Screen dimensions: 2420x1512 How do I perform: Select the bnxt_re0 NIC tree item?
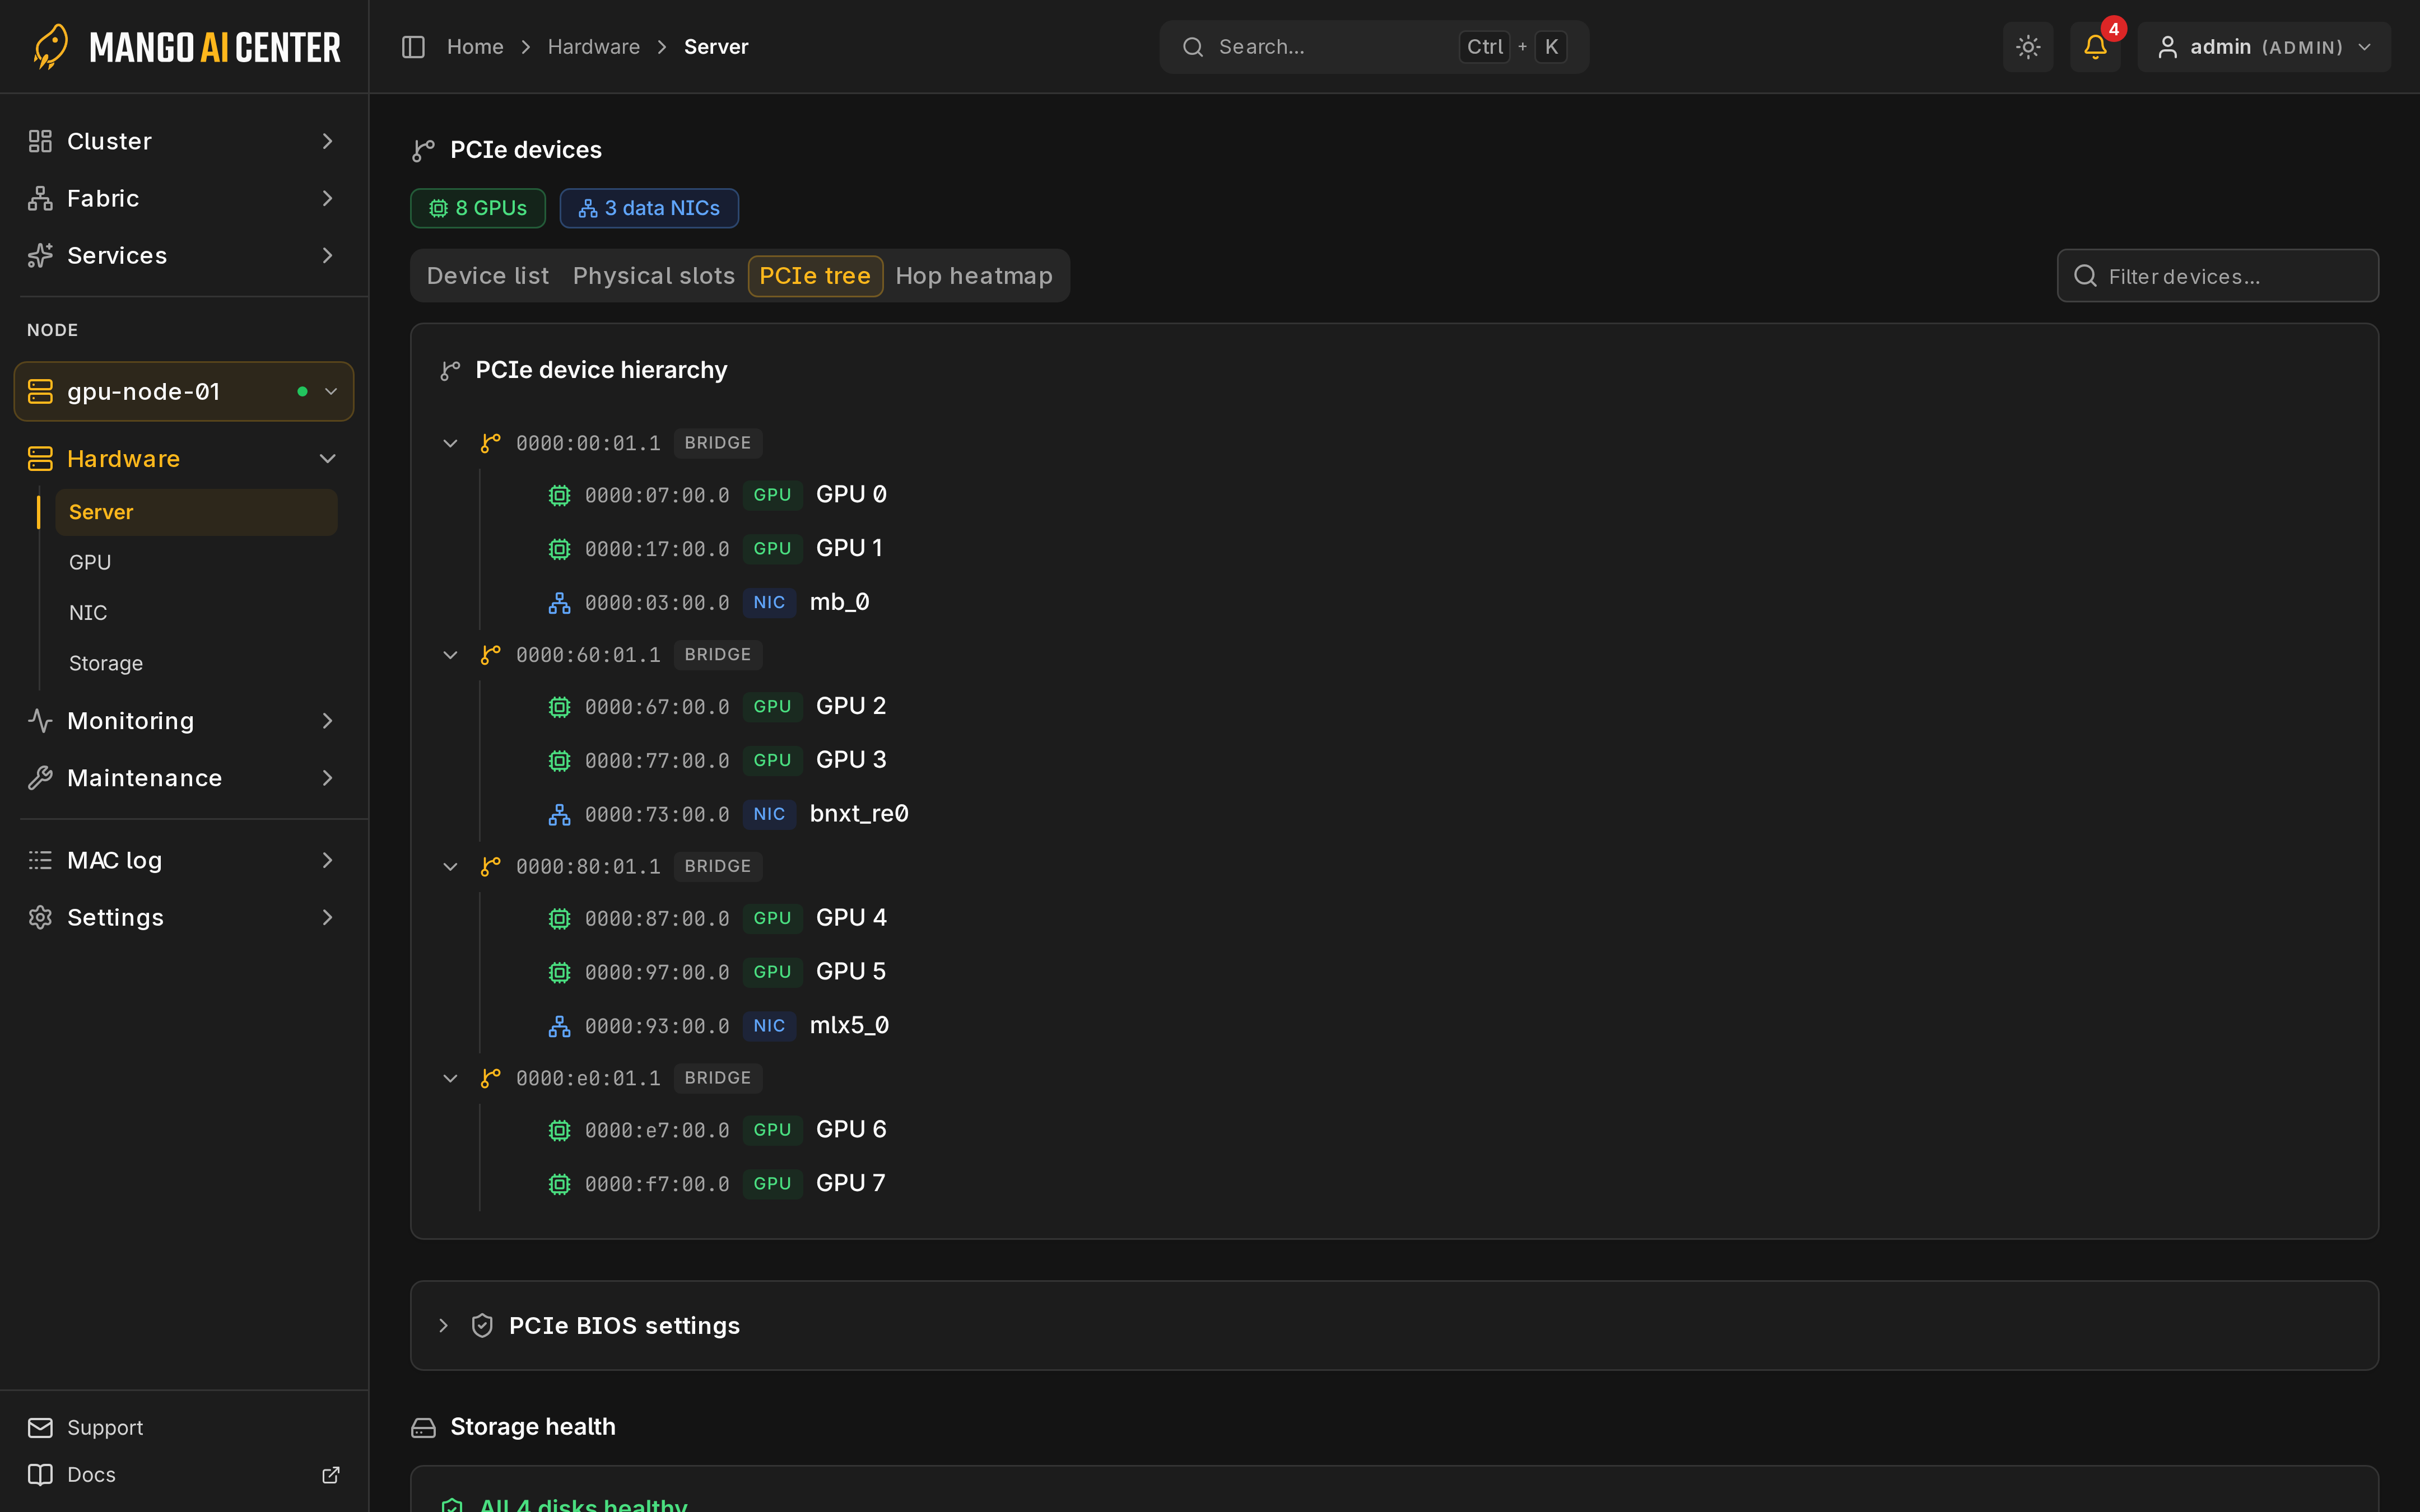(x=728, y=814)
